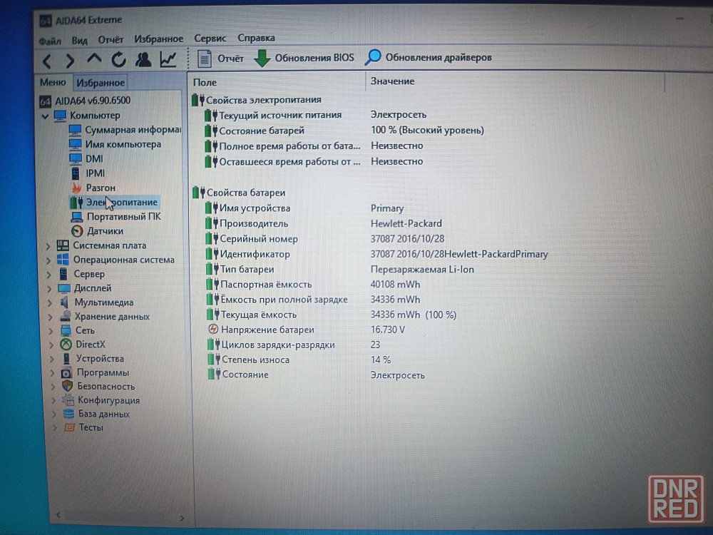Open the user favorites toolbar icon
Screen dimensions: 713x535
143,59
